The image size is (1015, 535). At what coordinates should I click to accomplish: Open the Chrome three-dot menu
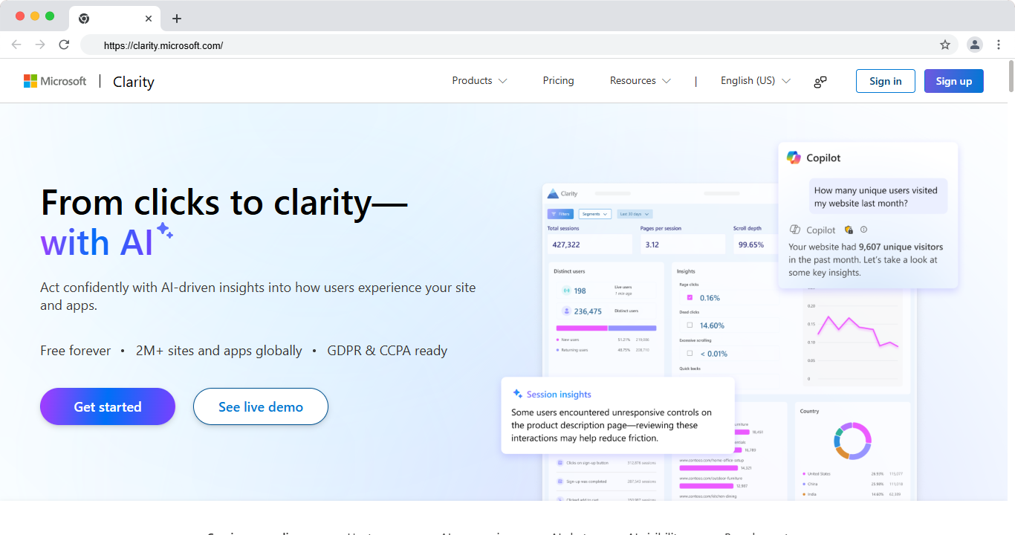[999, 45]
